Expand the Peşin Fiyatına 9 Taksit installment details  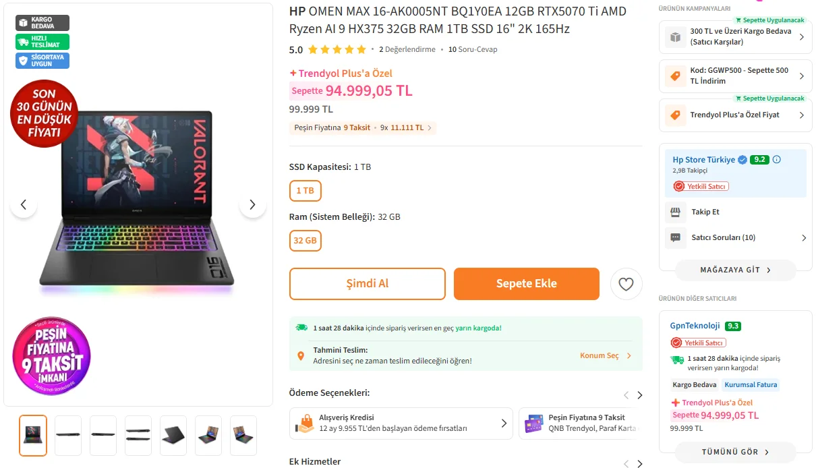click(x=363, y=127)
